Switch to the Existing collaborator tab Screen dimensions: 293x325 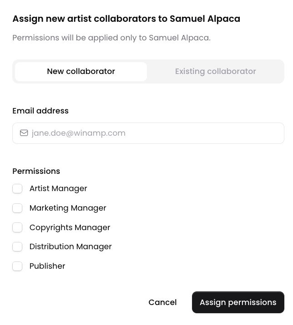216,72
